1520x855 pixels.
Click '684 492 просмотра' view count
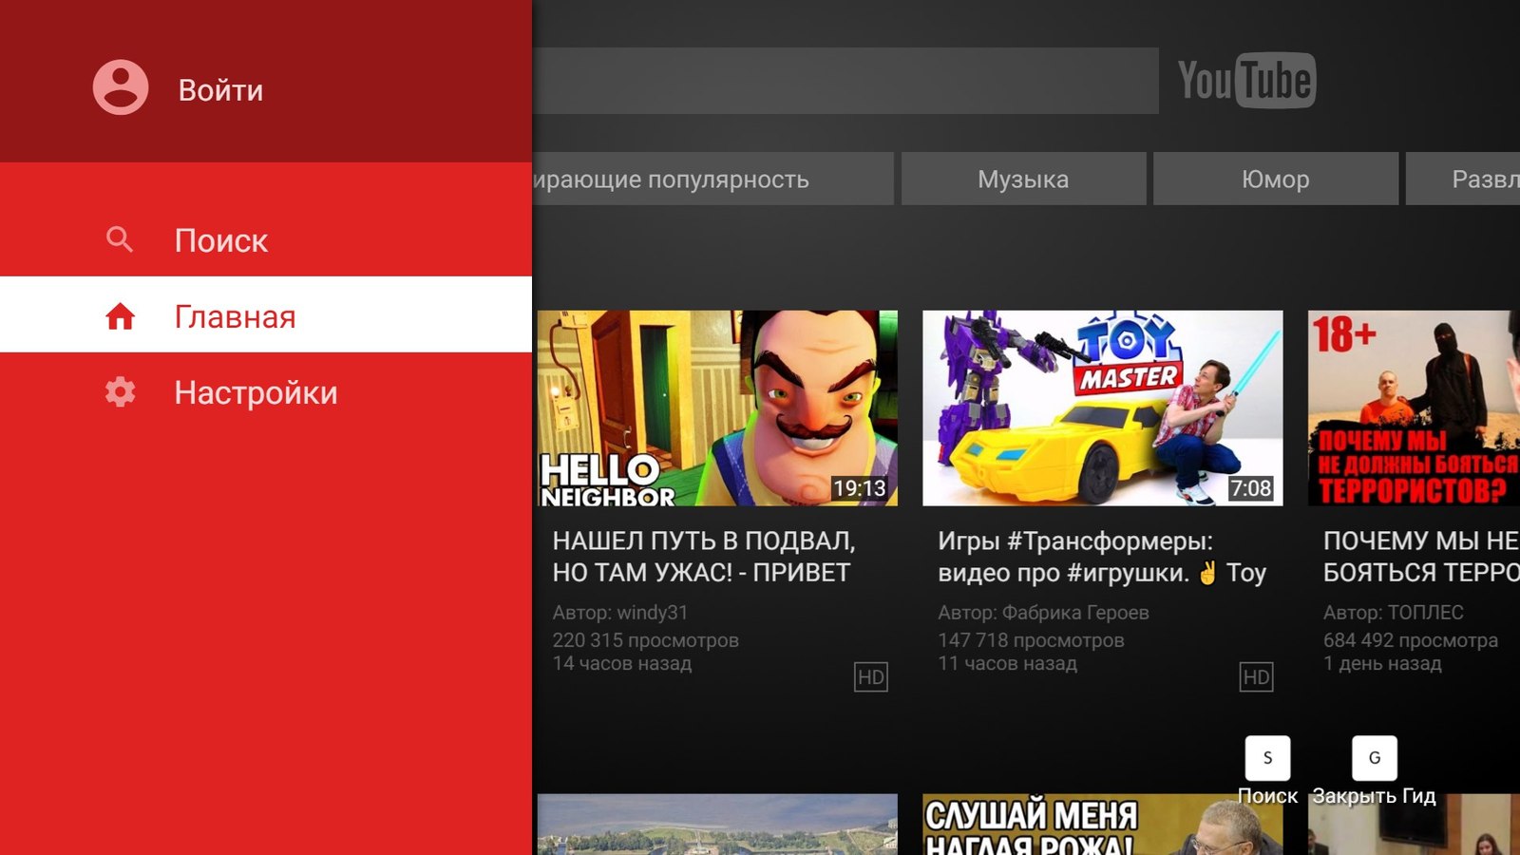point(1411,640)
